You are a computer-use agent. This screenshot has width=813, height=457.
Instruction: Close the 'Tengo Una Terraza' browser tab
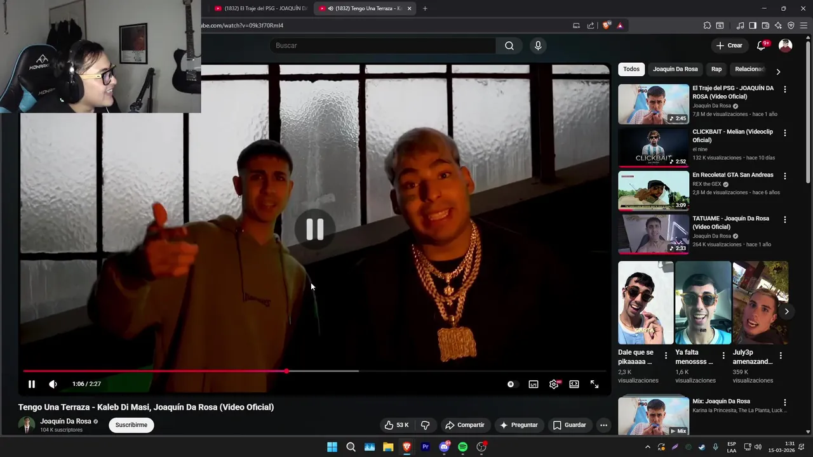point(409,8)
